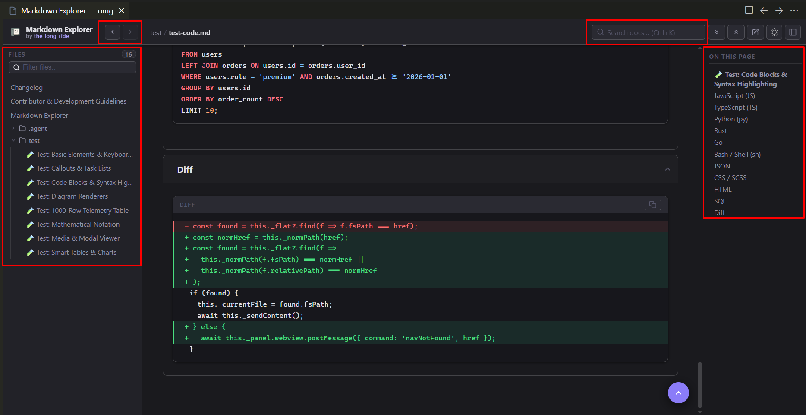Jump to TypeScript (TS) in On This Page

tap(736, 108)
